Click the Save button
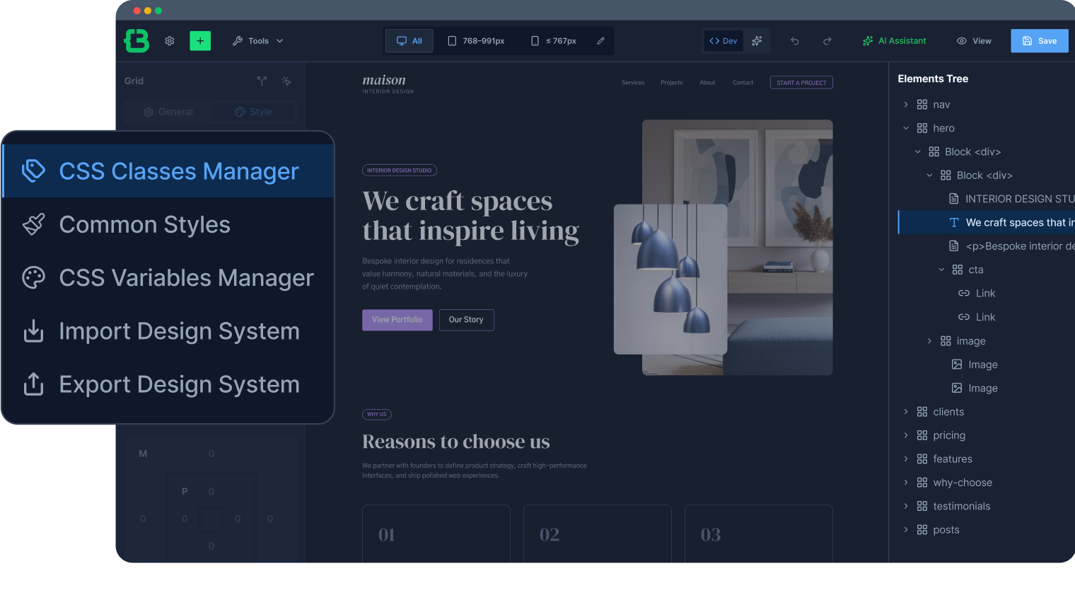The width and height of the screenshot is (1075, 605). 1040,41
